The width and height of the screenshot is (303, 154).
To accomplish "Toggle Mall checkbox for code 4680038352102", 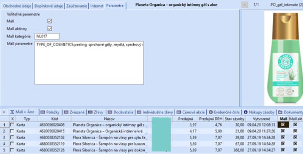I will 283,137.
